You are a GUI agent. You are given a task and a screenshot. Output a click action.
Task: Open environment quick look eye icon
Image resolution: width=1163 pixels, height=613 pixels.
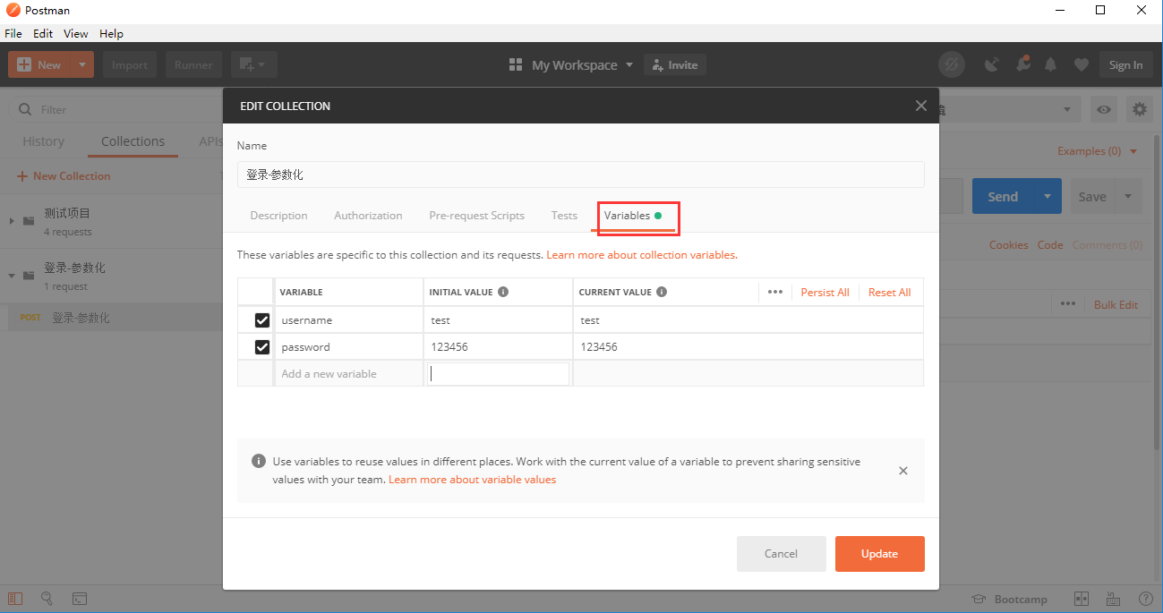point(1103,108)
